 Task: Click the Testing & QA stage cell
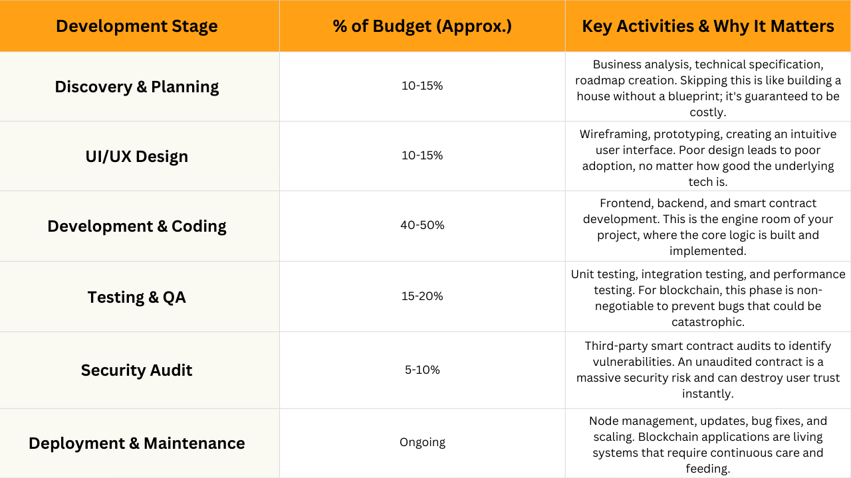click(137, 297)
